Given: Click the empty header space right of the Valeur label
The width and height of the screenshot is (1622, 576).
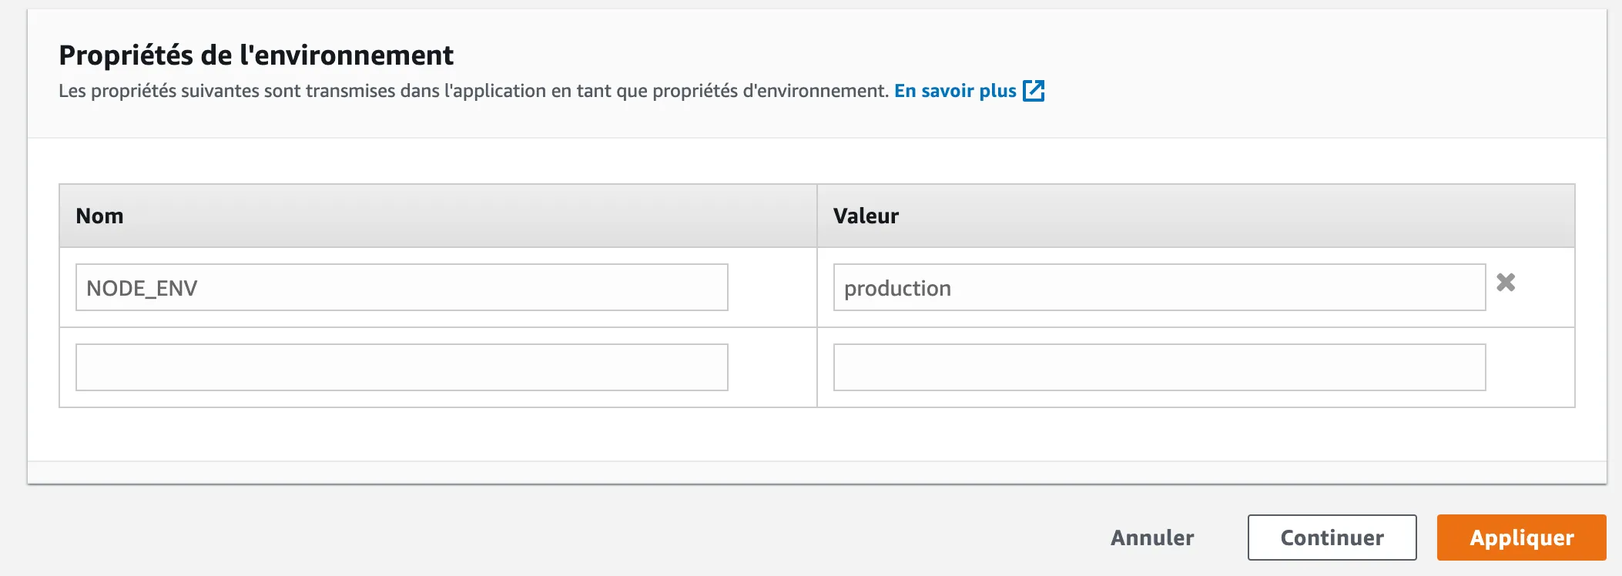Looking at the screenshot, I should click(x=1232, y=216).
